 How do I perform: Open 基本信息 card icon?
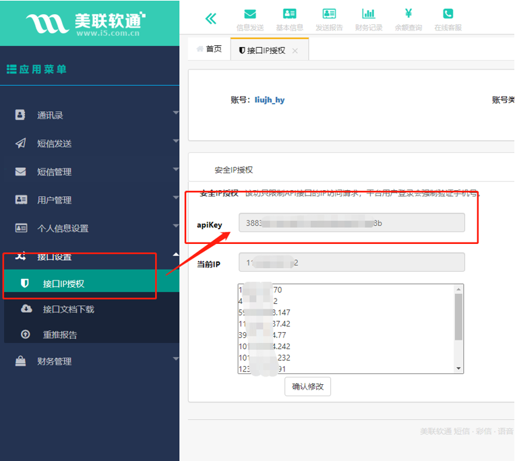click(289, 13)
